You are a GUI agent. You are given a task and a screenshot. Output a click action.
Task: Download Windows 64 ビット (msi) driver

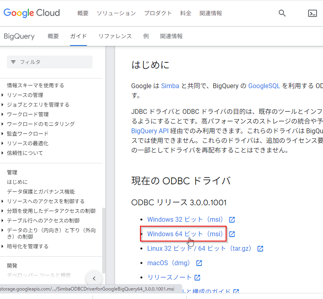coord(185,234)
